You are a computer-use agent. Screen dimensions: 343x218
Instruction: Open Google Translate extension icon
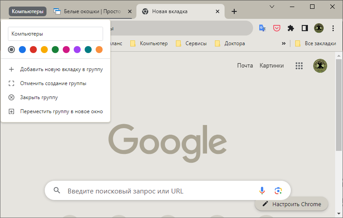pos(262,28)
